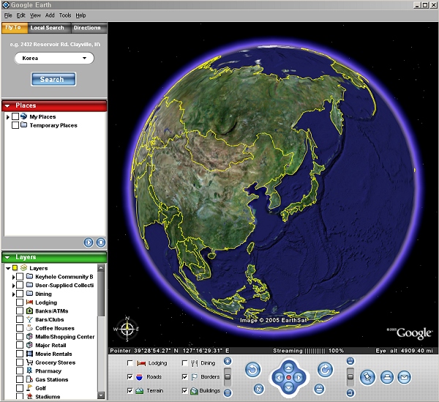Click the Search button

53,79
